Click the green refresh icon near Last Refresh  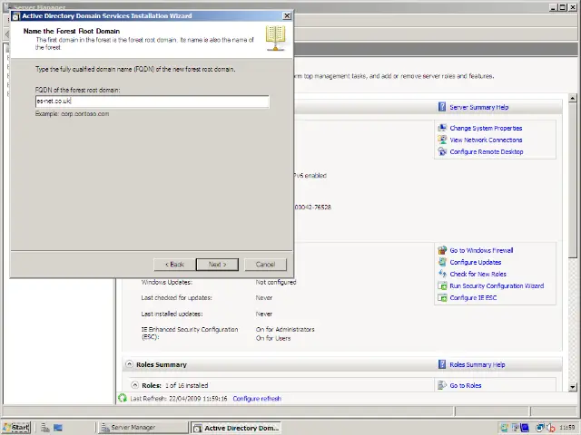tap(123, 399)
